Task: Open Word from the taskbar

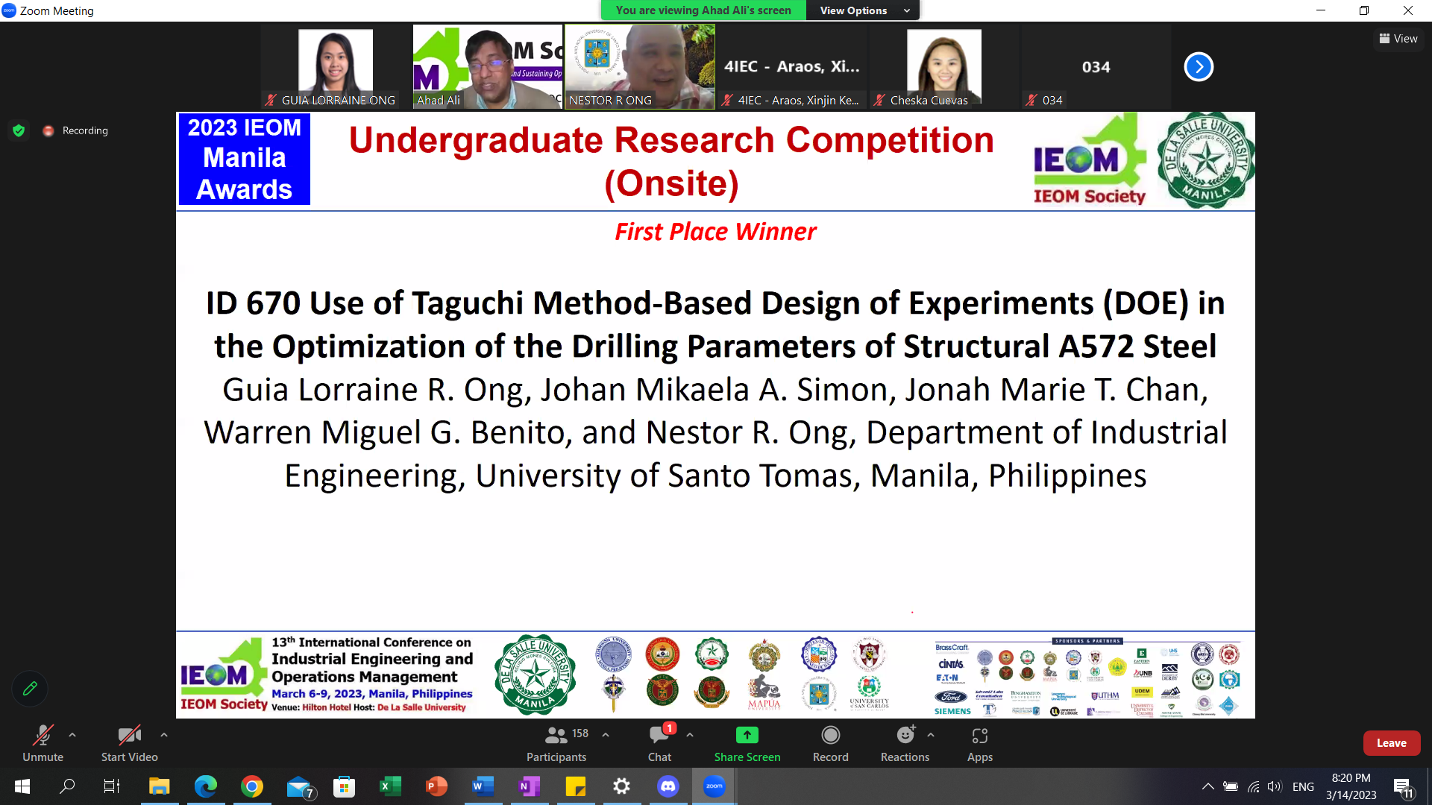Action: [x=483, y=786]
